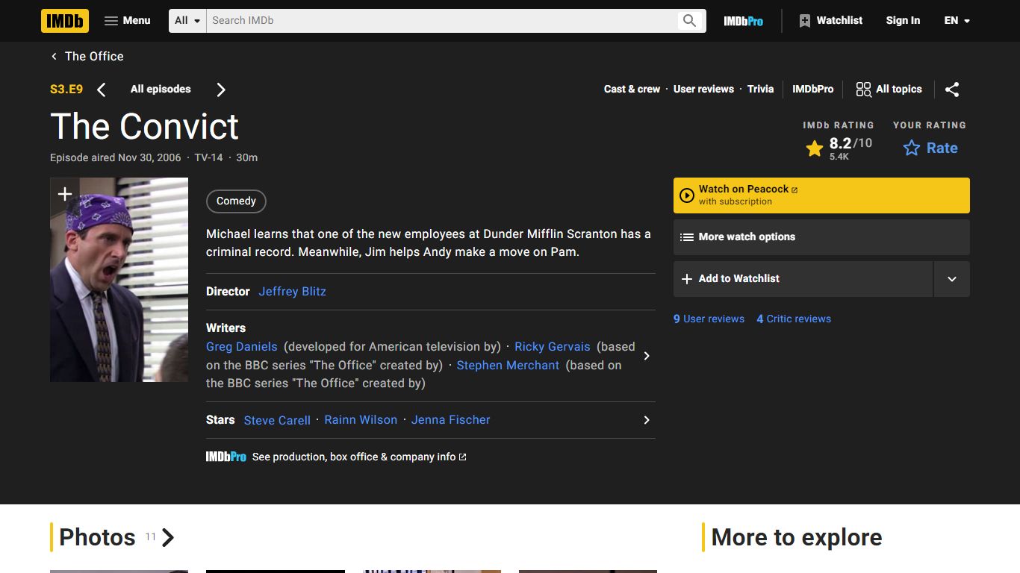This screenshot has width=1020, height=573.
Task: Open The Convict episode poster image
Action: (x=119, y=280)
